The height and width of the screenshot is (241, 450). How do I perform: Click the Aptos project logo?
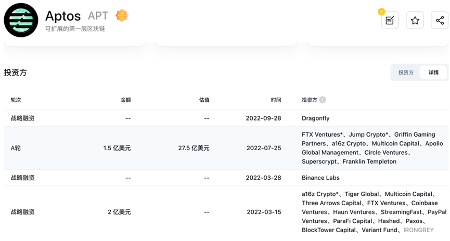(x=21, y=20)
